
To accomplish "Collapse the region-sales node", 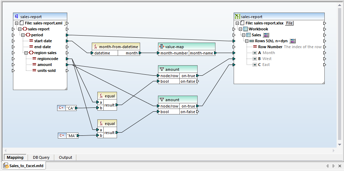I will click(x=26, y=53).
